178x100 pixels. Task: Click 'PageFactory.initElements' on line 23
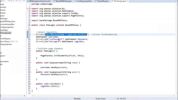(54, 56)
